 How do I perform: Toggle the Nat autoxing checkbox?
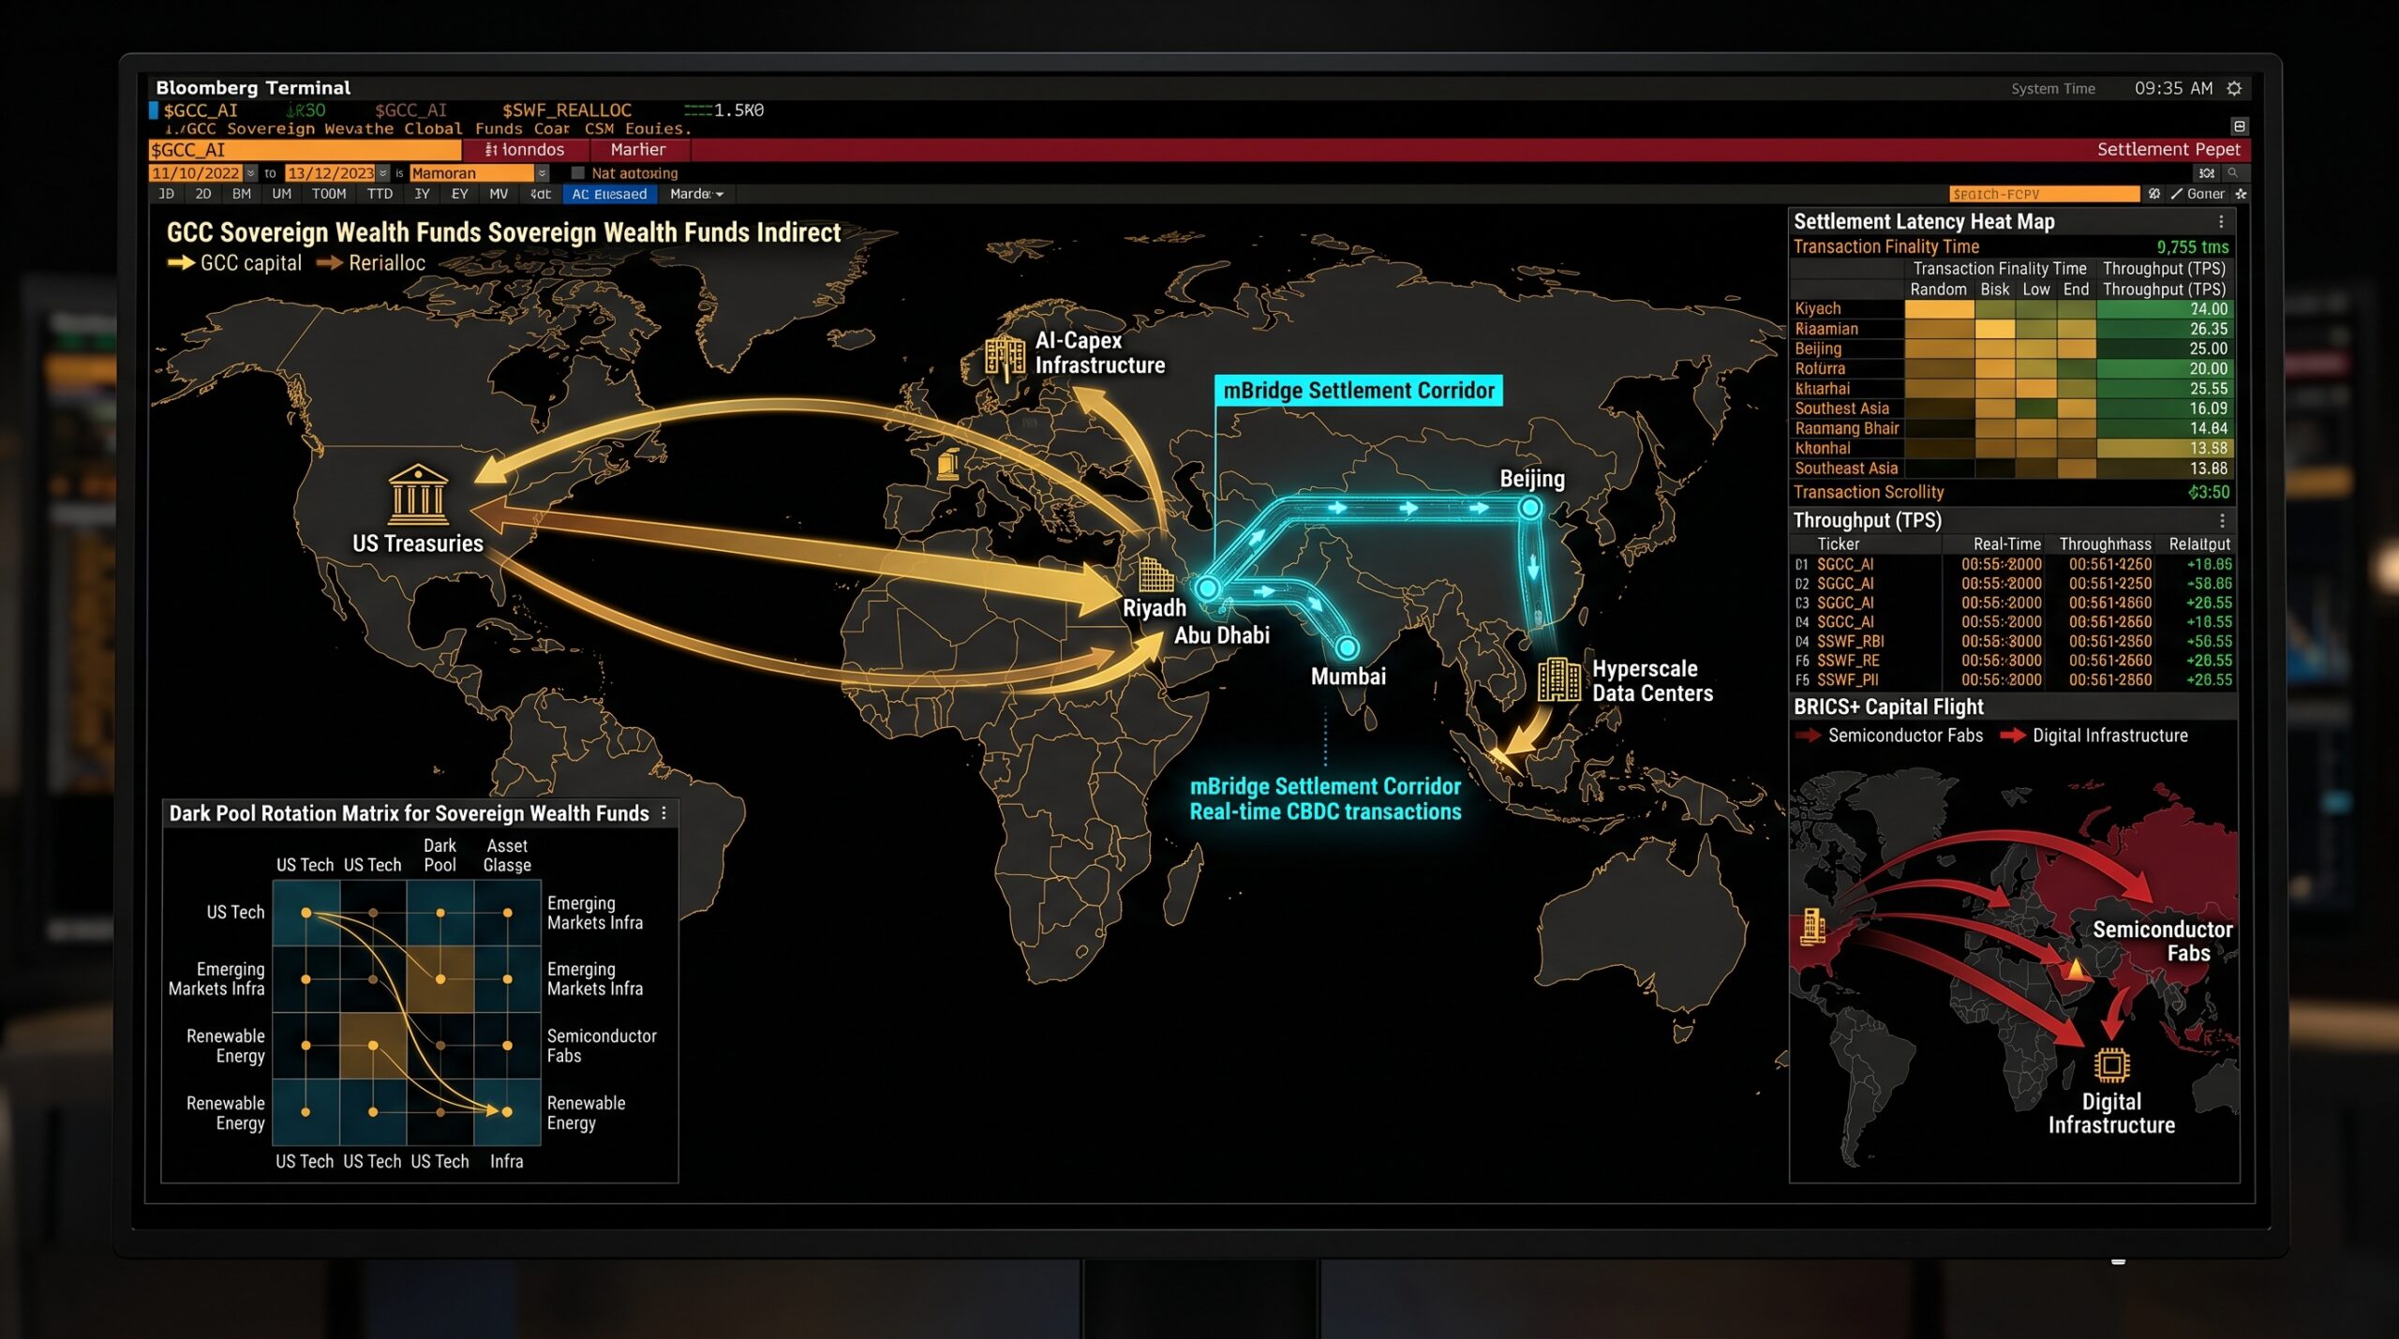pyautogui.click(x=578, y=173)
